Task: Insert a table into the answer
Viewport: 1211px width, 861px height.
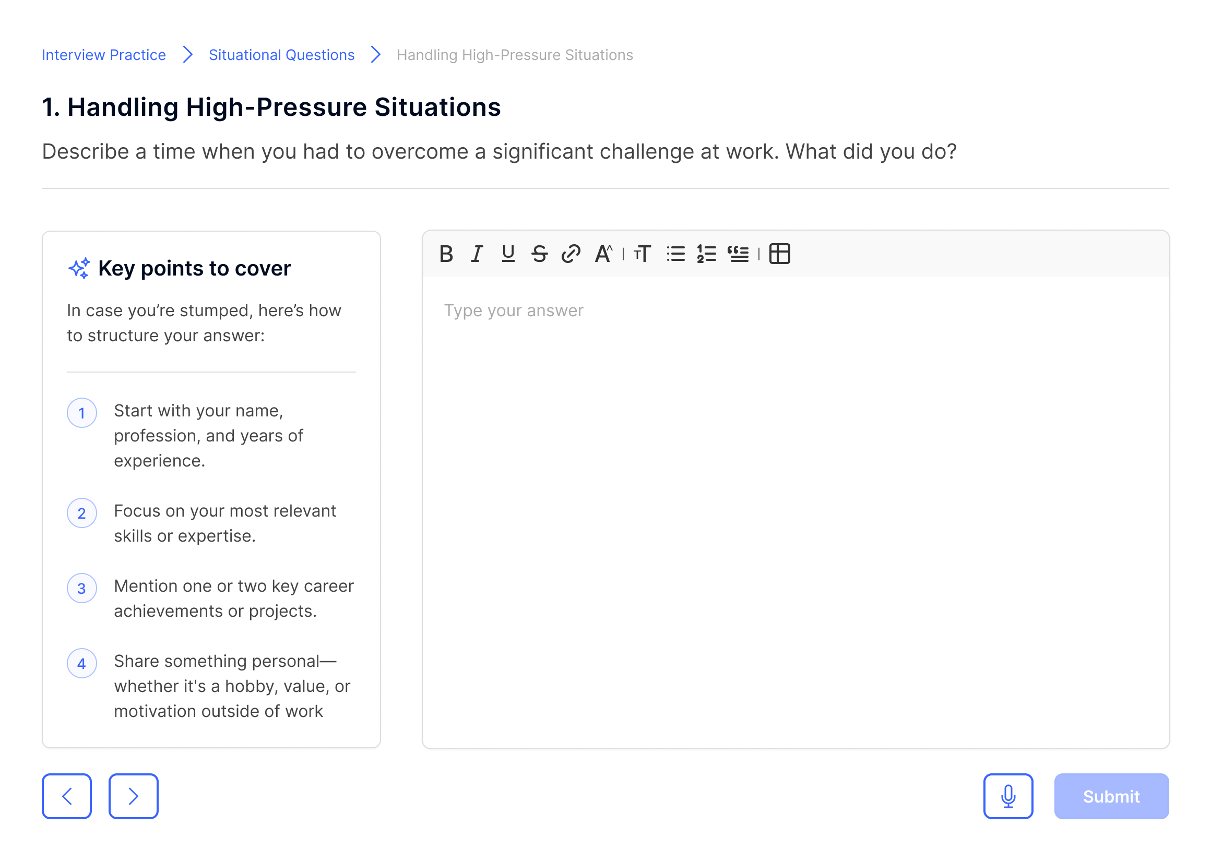Action: 779,254
